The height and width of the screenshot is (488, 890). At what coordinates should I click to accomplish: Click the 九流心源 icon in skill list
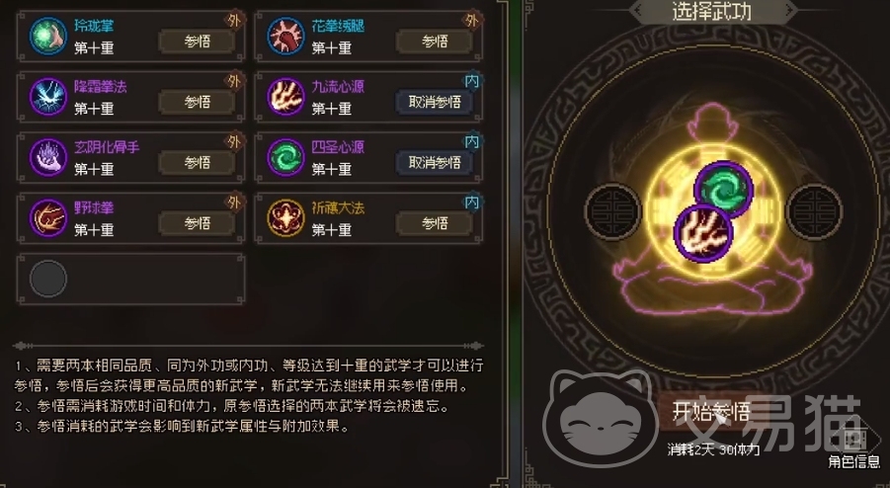(285, 97)
